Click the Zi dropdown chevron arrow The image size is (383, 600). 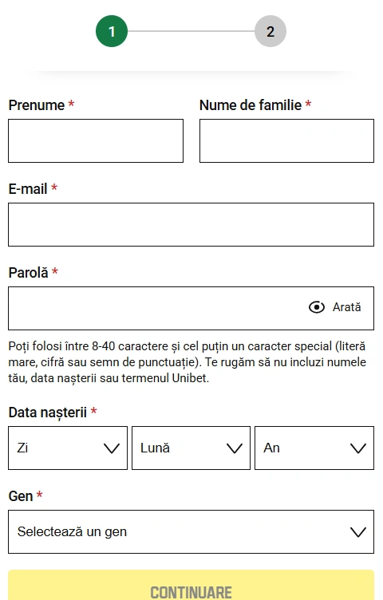(x=112, y=448)
